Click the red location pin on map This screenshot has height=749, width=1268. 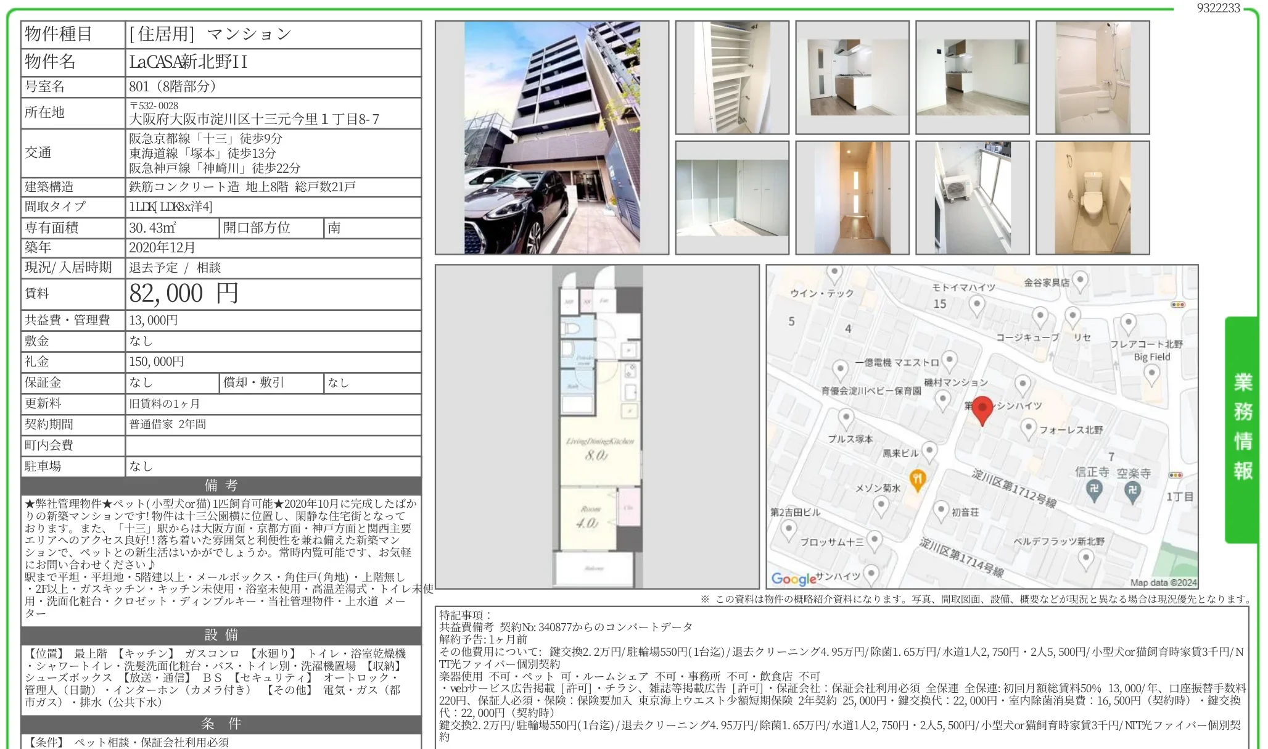click(x=982, y=410)
